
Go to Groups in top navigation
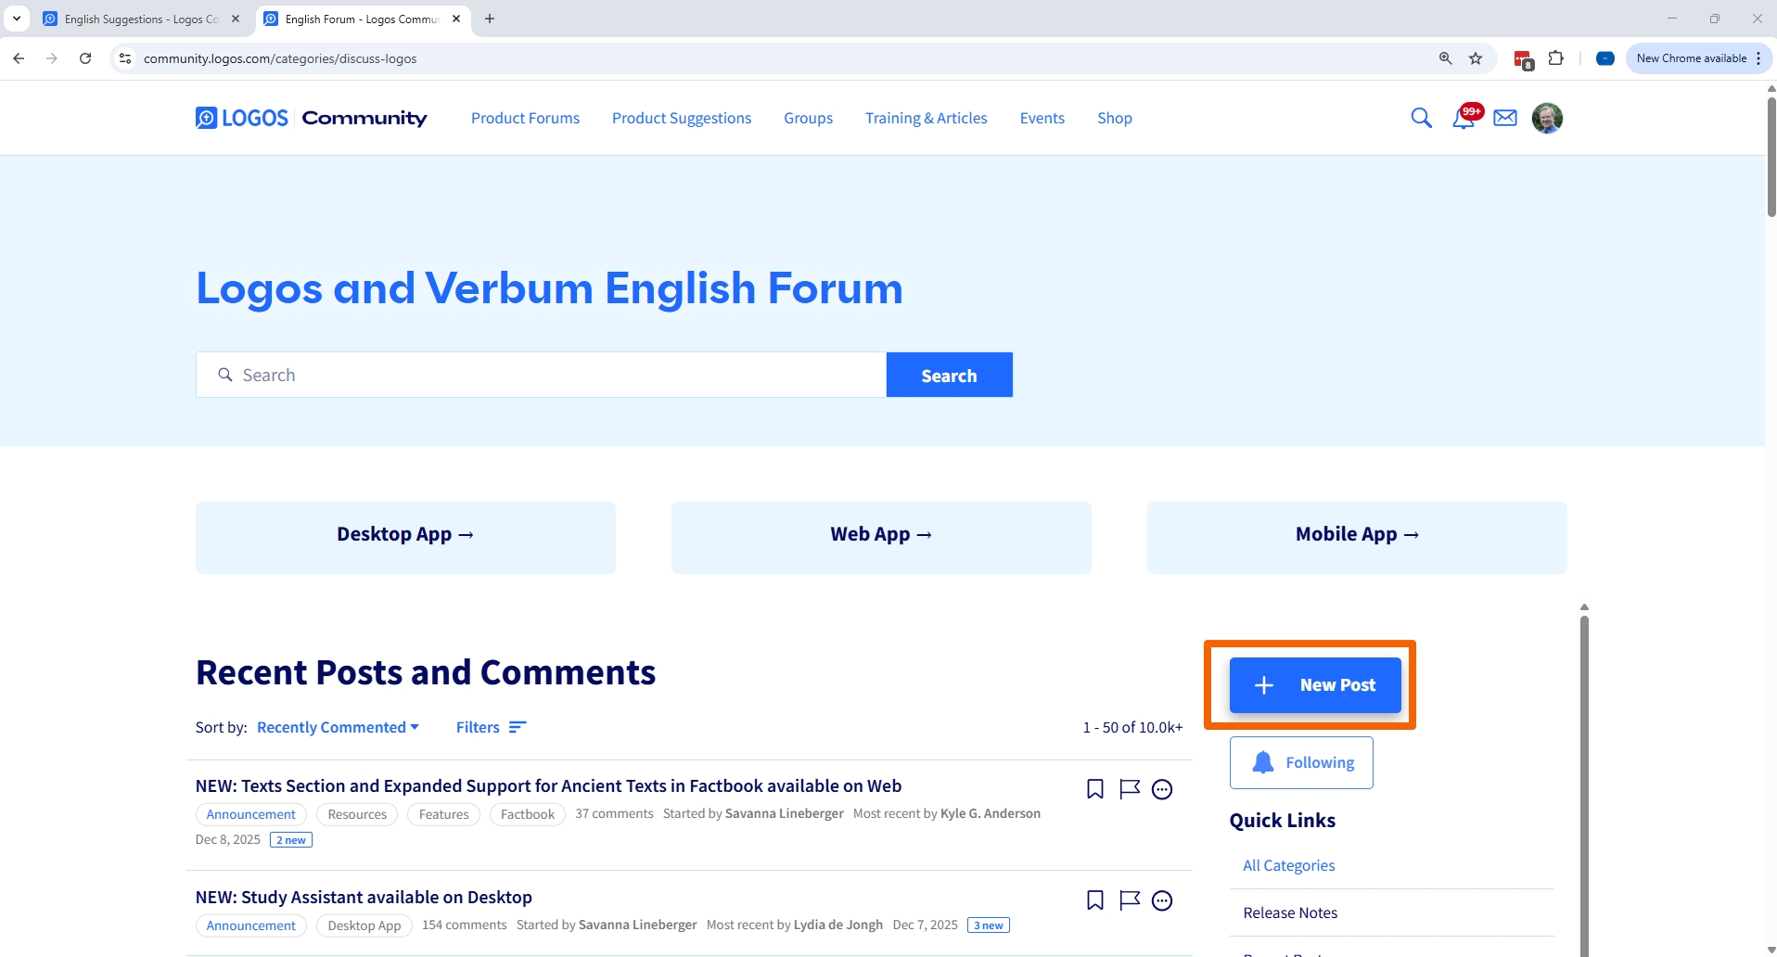point(808,118)
